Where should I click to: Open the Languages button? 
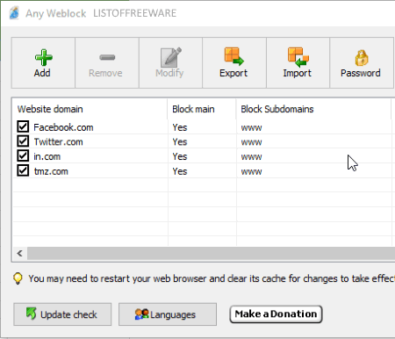click(168, 314)
